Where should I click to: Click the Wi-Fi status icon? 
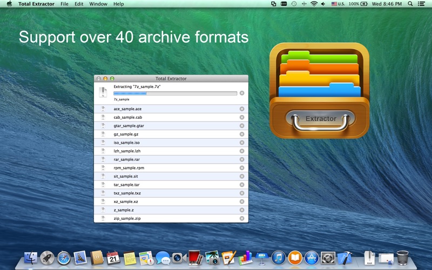pyautogui.click(x=314, y=4)
